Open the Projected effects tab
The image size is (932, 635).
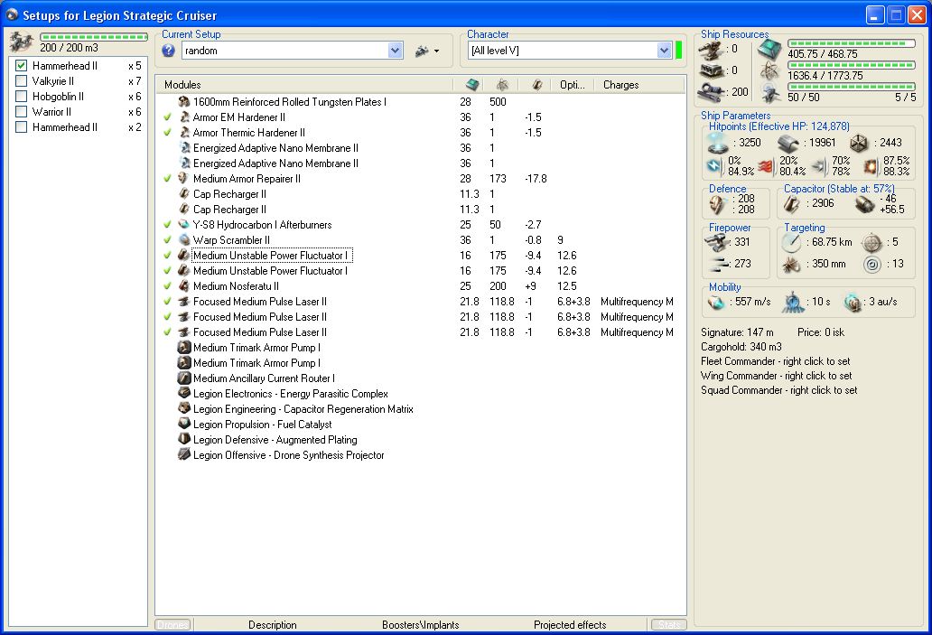pyautogui.click(x=570, y=625)
